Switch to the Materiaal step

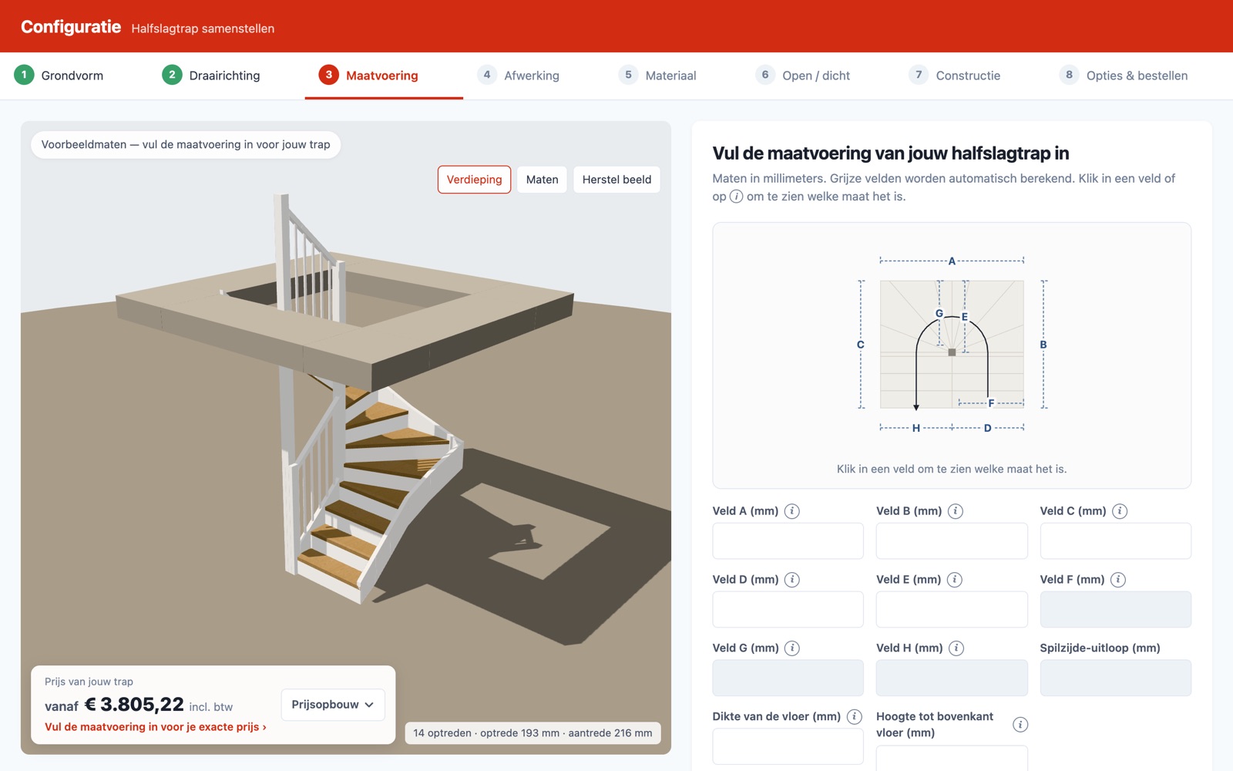pos(657,76)
